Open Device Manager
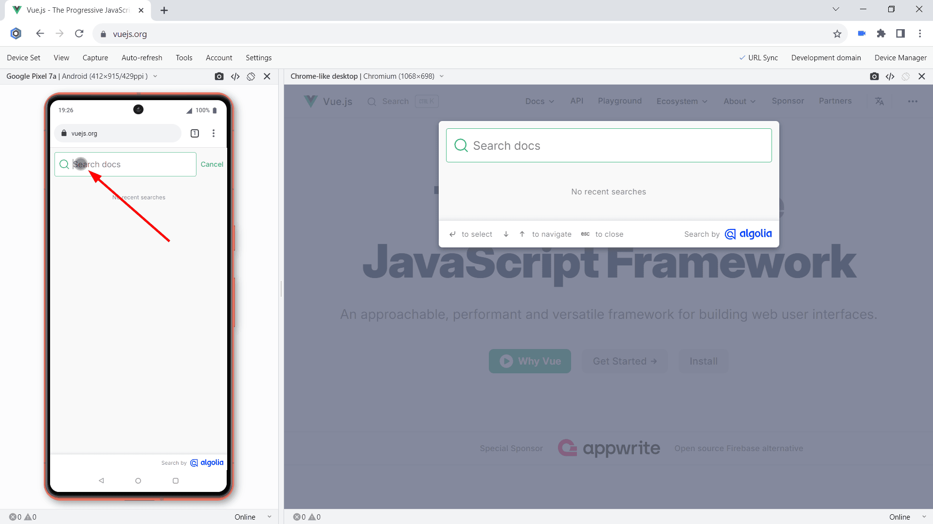This screenshot has width=933, height=524. [900, 57]
